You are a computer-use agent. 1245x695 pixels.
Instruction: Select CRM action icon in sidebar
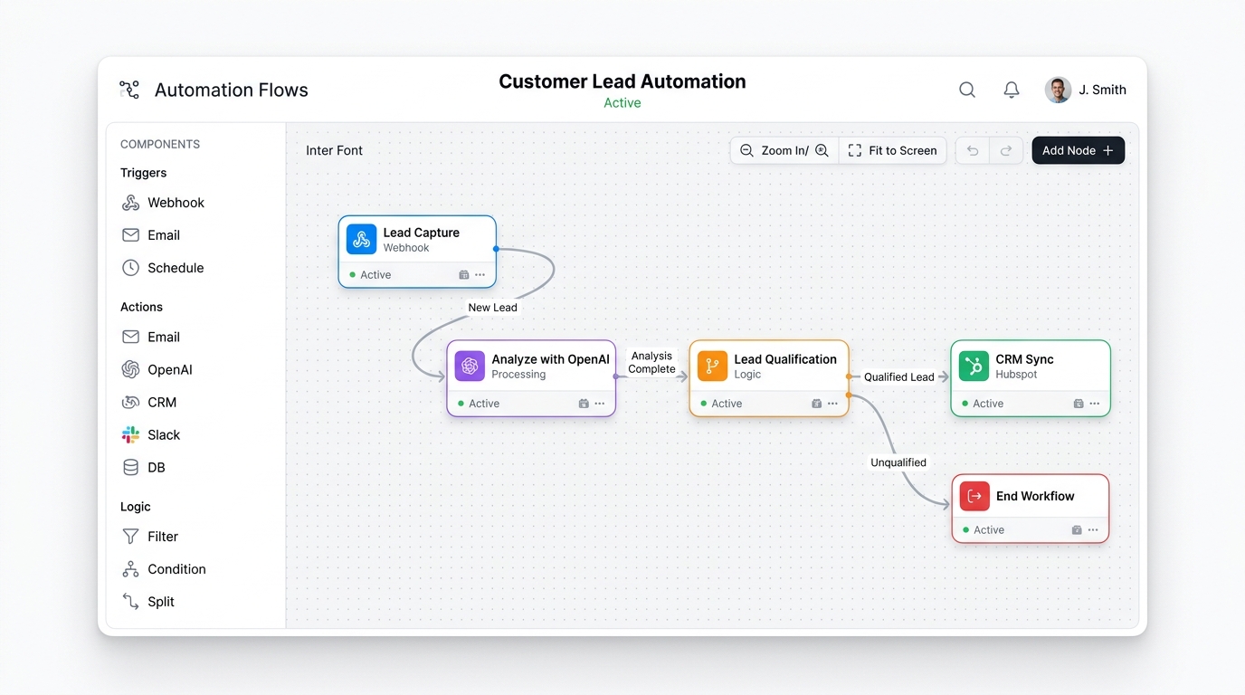pos(130,402)
